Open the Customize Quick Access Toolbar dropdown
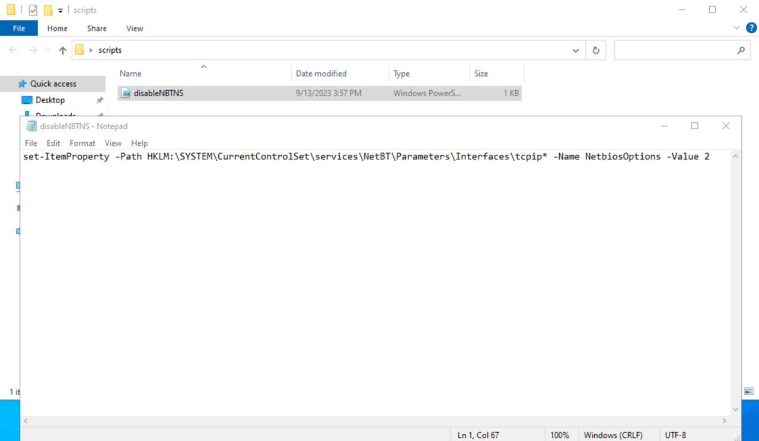Viewport: 759px width, 441px height. 60,9
